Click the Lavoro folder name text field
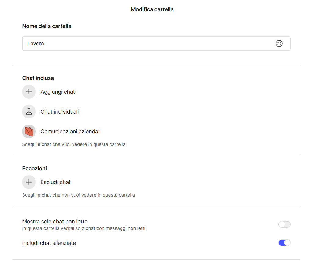 coord(147,44)
